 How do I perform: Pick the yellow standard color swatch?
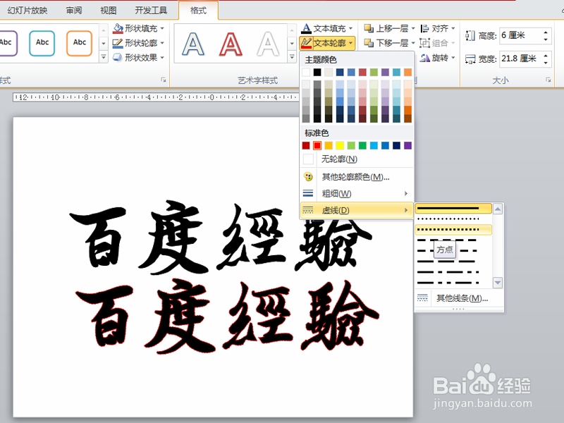coord(340,145)
